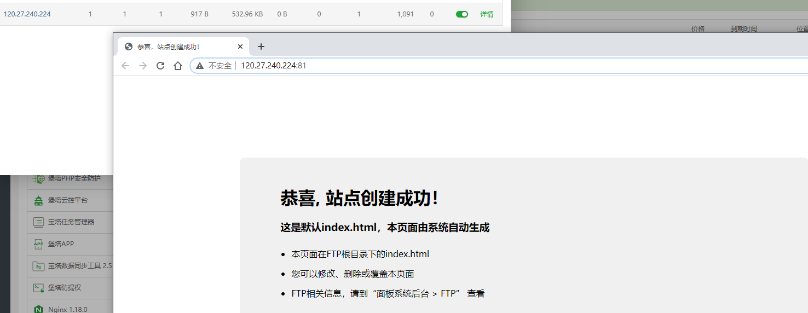
Task: Click the 120.27.240.224 IP cell
Action: click(x=27, y=14)
